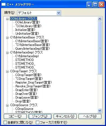106x126 pixels.
Task: Select Register_DropTarget(宣言) entry
Action: (x=34, y=82)
